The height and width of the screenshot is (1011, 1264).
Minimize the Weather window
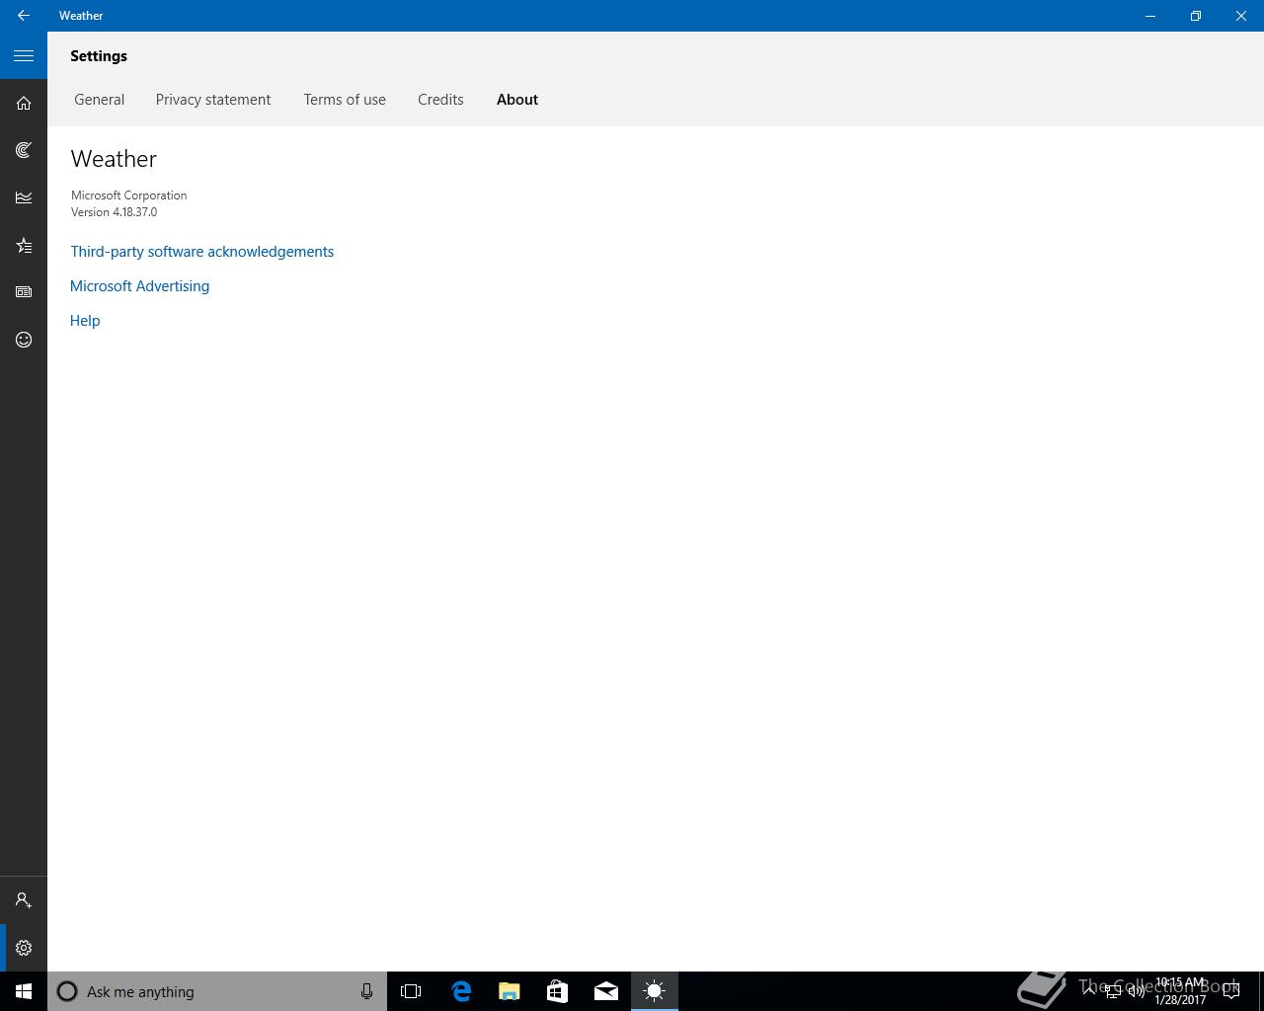[1150, 16]
